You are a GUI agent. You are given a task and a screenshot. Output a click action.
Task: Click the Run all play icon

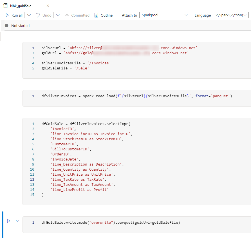7,15
